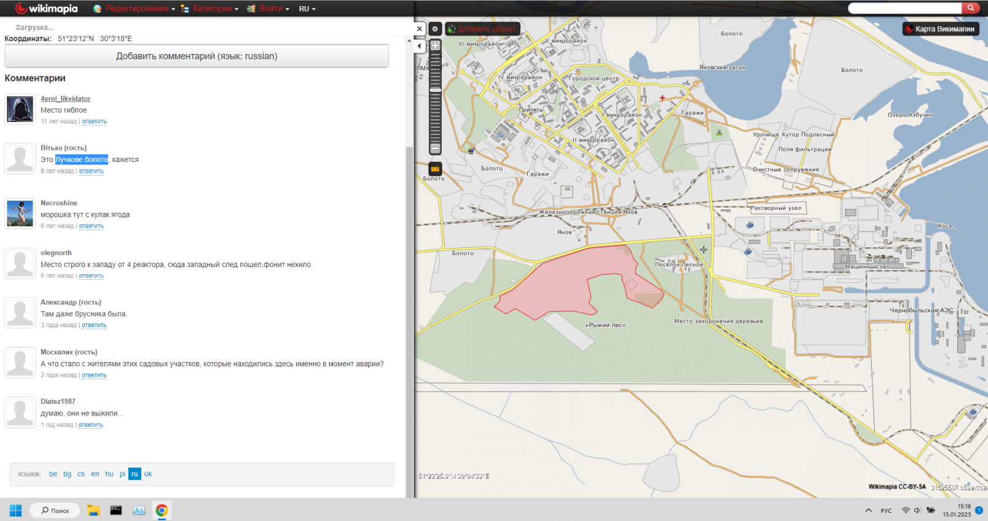Open the Войти login menu
The image size is (988, 521).
[270, 9]
